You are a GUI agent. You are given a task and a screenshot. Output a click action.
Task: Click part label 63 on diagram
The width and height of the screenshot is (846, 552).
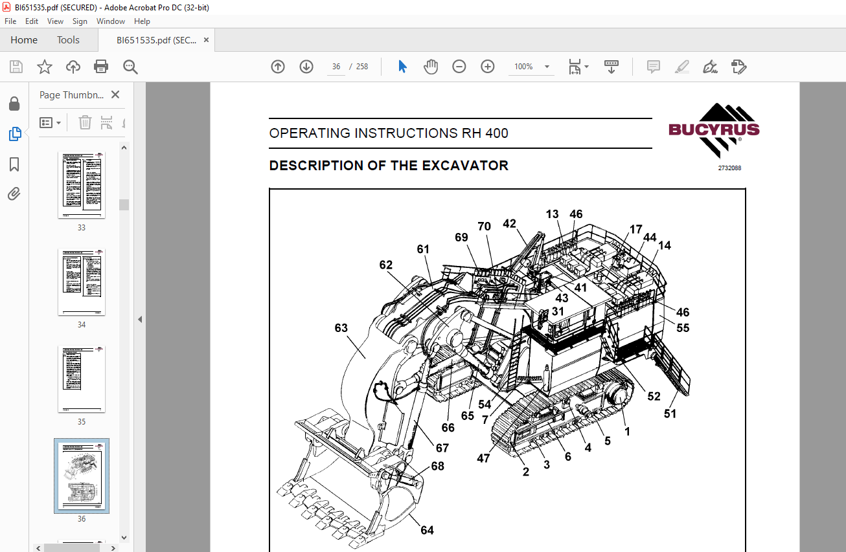(341, 328)
